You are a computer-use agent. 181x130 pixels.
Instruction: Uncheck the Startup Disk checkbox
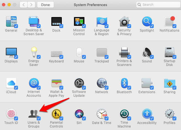174,57
